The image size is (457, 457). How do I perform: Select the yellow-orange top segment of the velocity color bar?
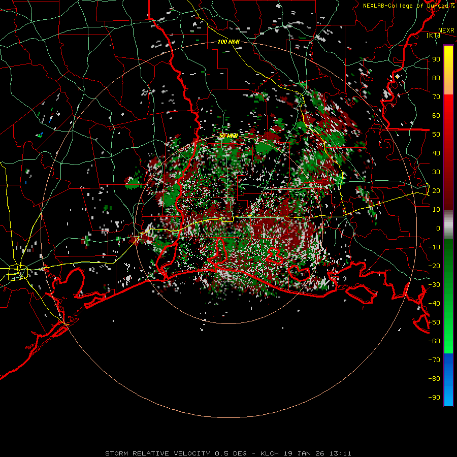pos(448,70)
